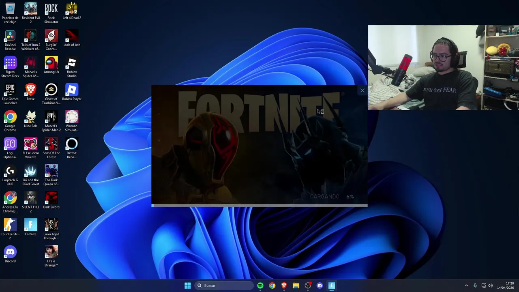Open microphone tray icon settings
519x292 pixels.
pyautogui.click(x=475, y=286)
